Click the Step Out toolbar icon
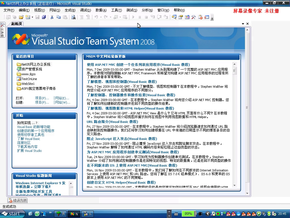The height and width of the screenshot is (218, 290). click(166, 17)
